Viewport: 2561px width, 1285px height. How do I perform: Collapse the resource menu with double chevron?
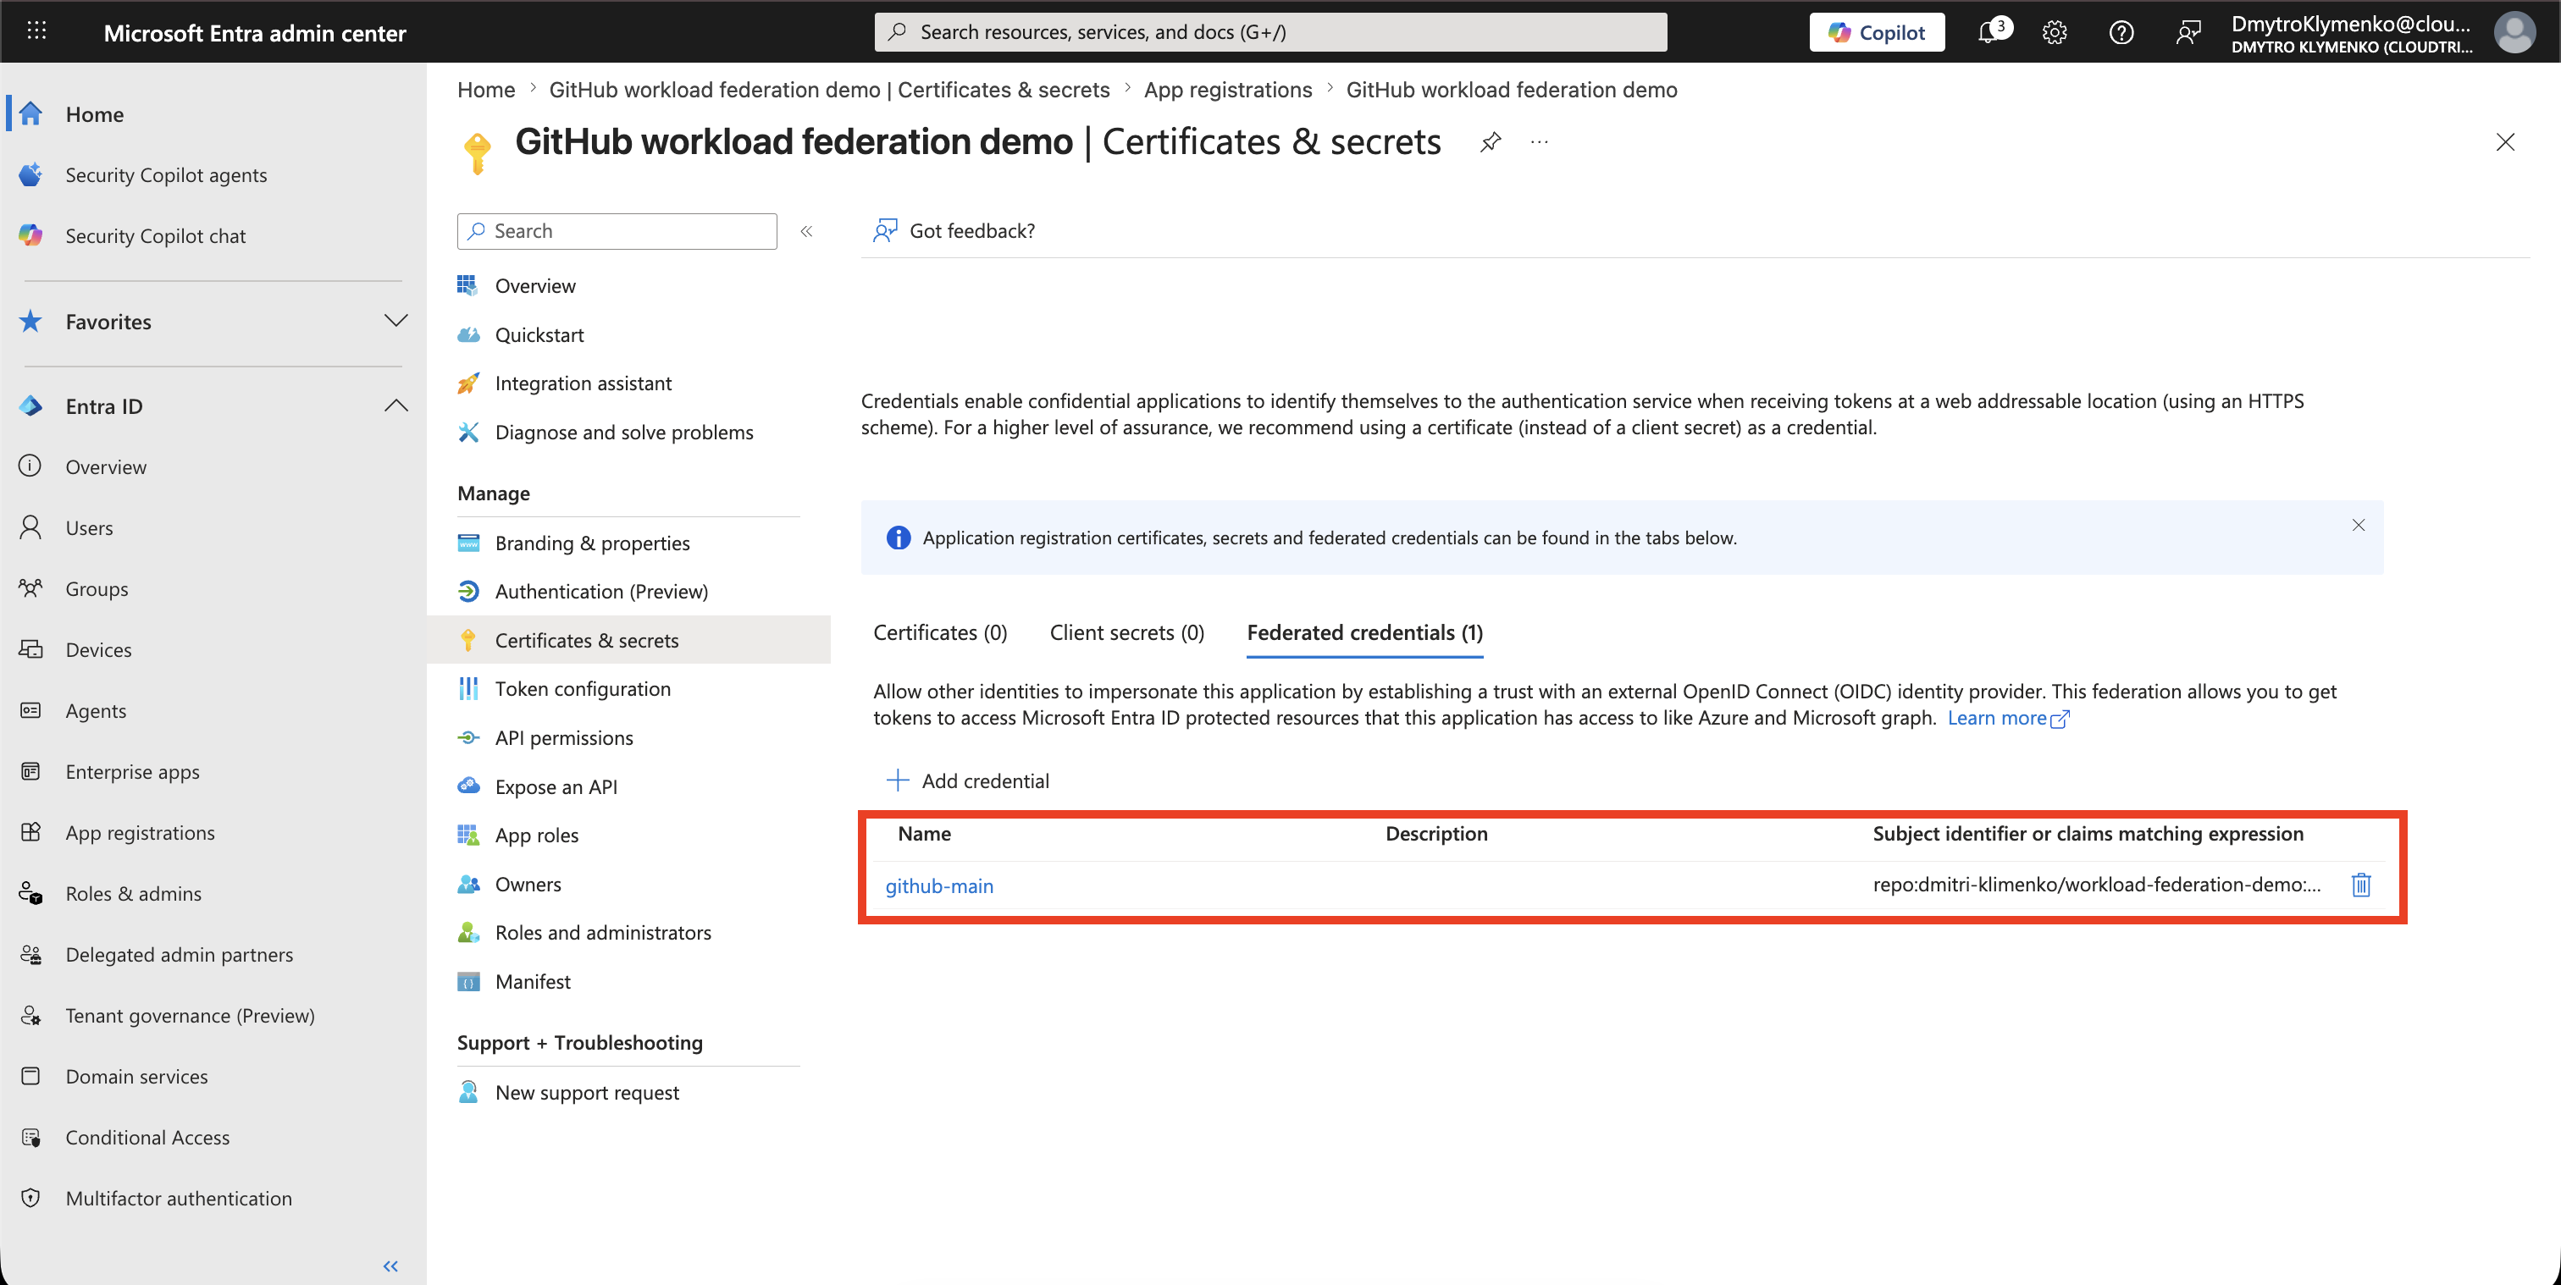click(x=806, y=230)
